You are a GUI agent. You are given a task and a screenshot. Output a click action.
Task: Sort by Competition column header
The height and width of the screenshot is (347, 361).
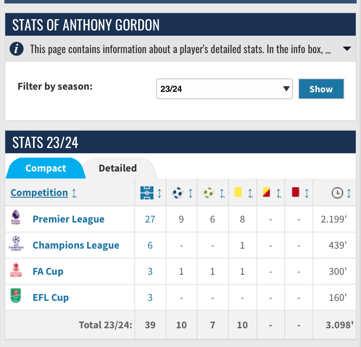39,193
